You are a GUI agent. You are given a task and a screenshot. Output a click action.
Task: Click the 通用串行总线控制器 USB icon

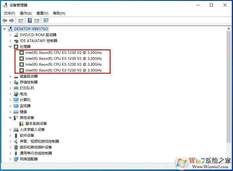(x=16, y=153)
